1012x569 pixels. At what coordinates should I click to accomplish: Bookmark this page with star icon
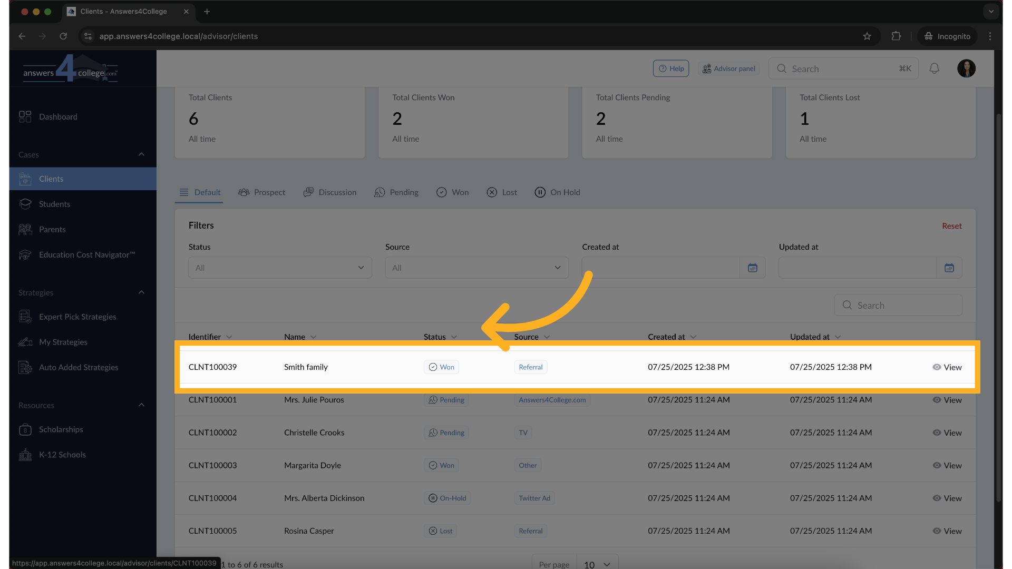click(867, 36)
